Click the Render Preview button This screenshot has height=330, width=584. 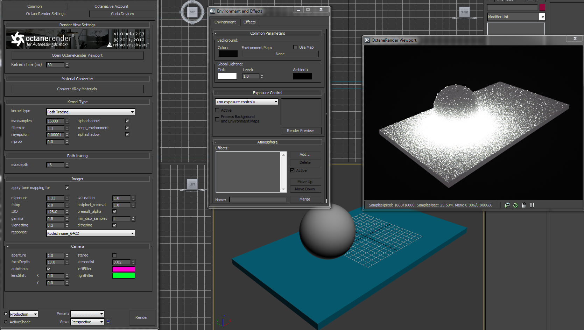(x=300, y=131)
